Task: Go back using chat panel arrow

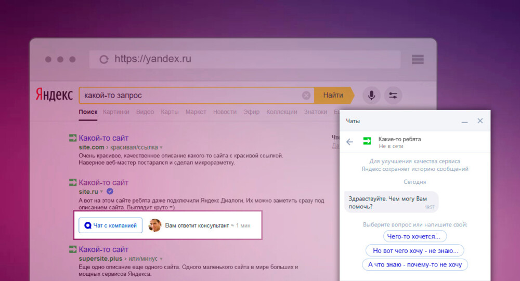Action: click(x=350, y=142)
